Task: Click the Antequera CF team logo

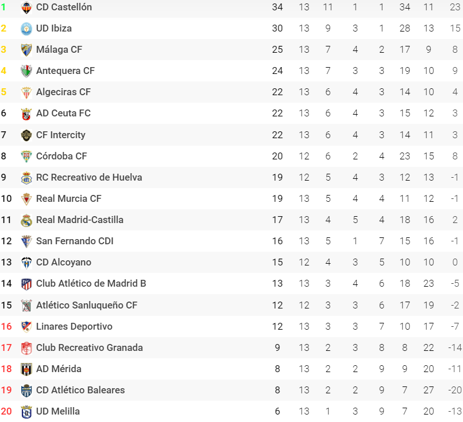Action: [x=26, y=71]
